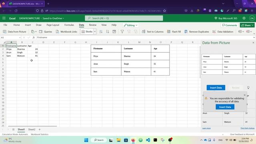The image size is (256, 144).
Task: Switch to the Home ribbon tab
Action: (16, 25)
